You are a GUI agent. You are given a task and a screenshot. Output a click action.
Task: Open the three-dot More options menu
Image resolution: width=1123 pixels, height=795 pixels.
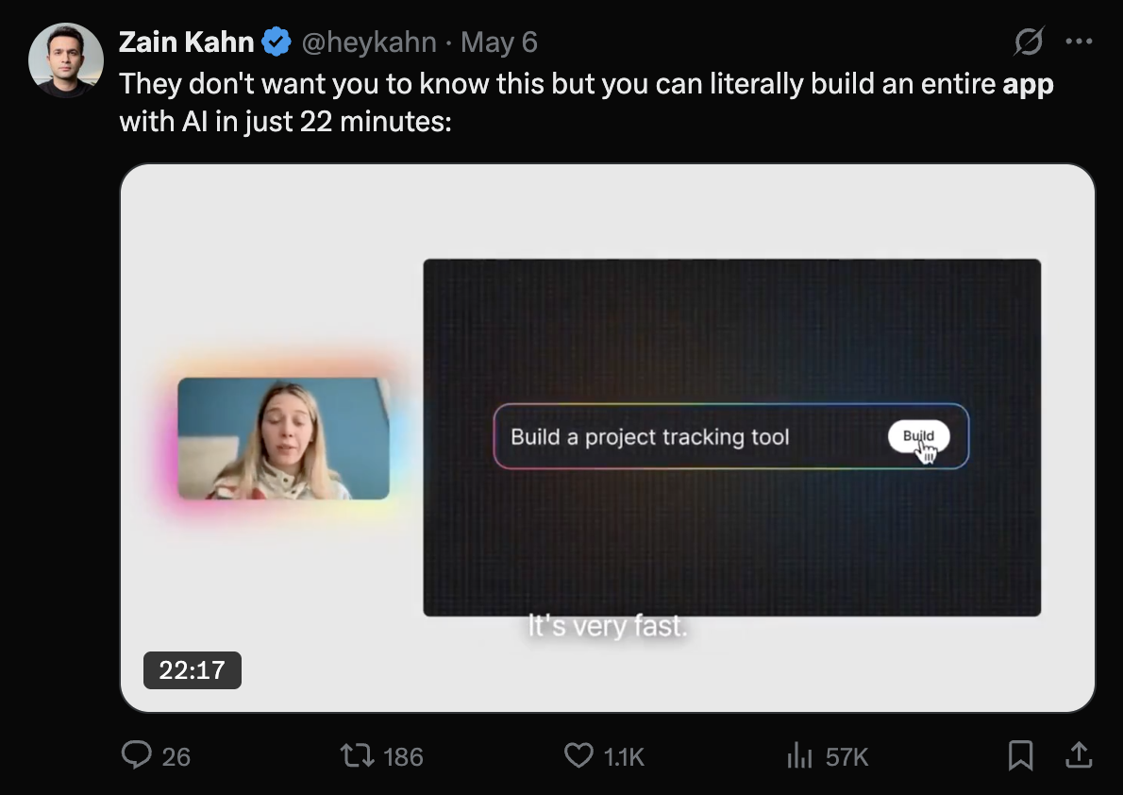click(x=1079, y=42)
